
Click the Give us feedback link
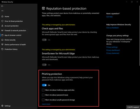click(x=113, y=28)
